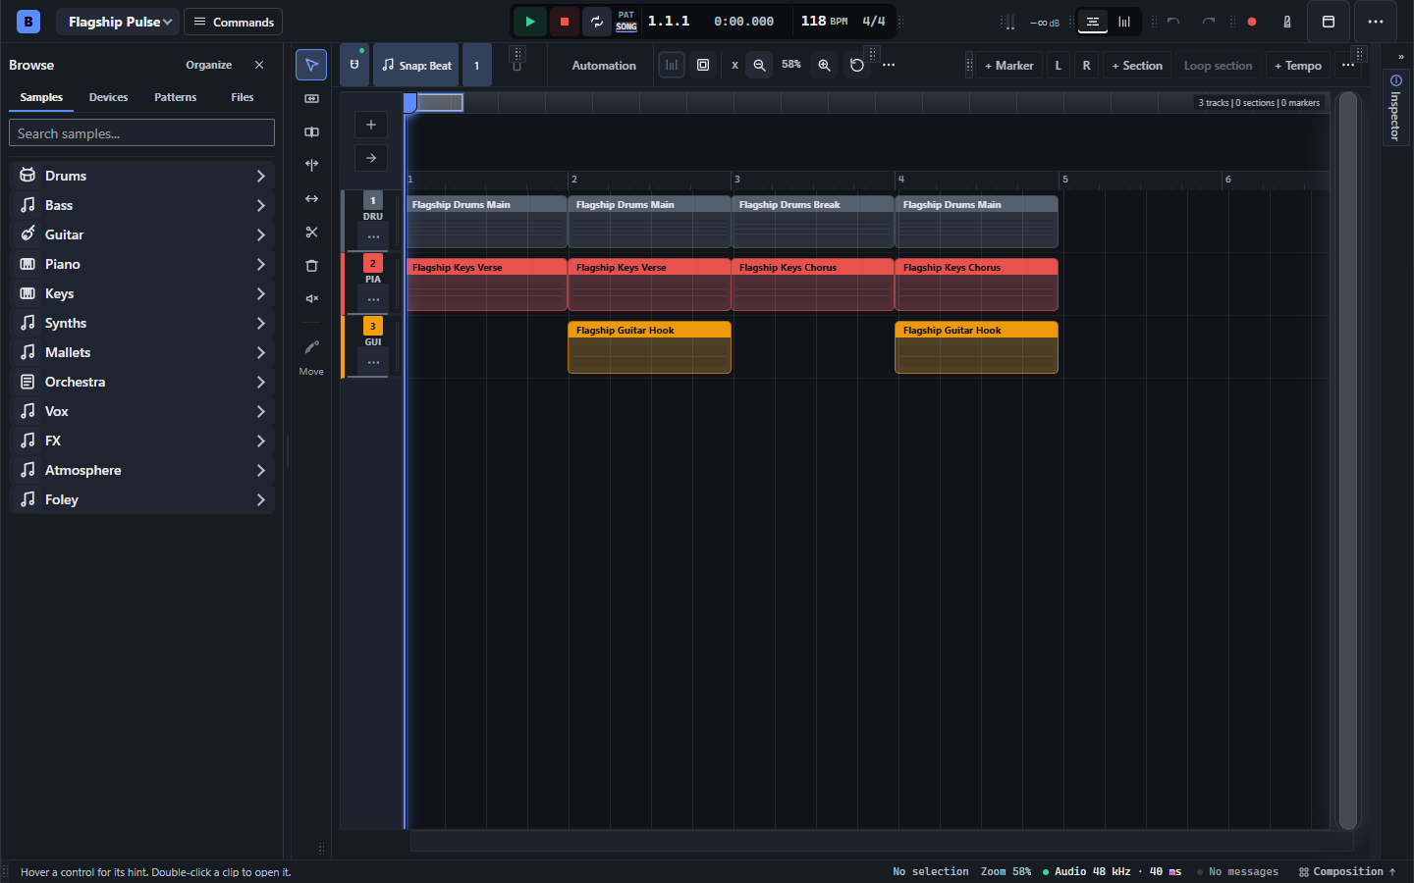1414x883 pixels.
Task: Select the Mute speaker tool
Action: tap(311, 298)
